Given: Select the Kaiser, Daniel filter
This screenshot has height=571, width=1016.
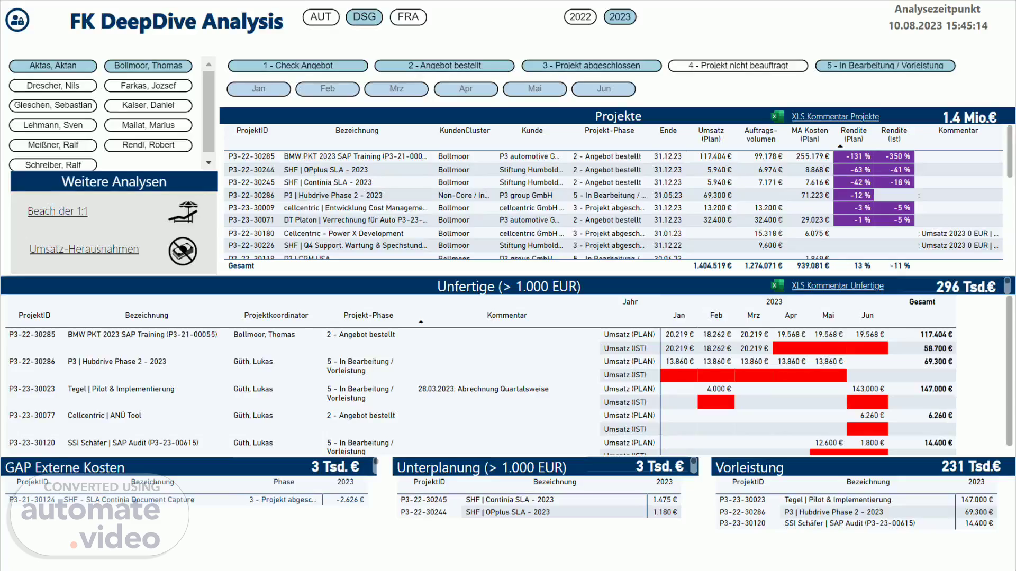Looking at the screenshot, I should 148,105.
